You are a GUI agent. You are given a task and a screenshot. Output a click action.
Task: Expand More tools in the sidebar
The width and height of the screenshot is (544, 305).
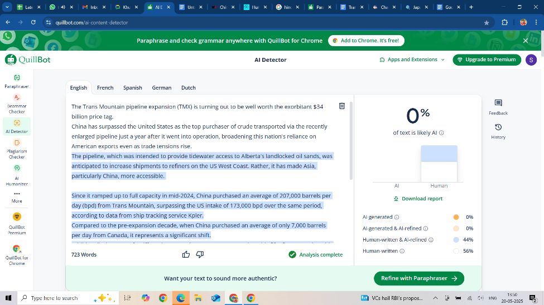pos(17,197)
